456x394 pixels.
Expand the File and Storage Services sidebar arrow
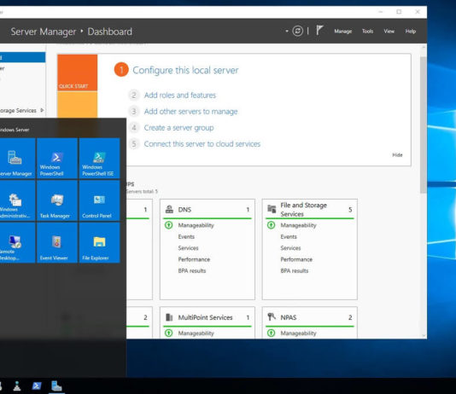tap(42, 110)
